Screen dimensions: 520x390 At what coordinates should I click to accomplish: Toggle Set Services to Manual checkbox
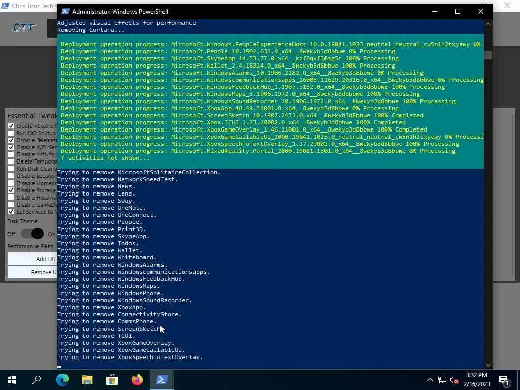click(11, 212)
